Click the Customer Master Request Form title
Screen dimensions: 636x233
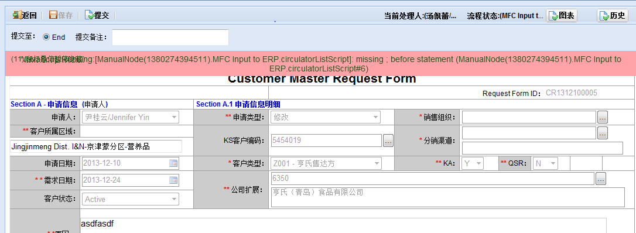(x=322, y=78)
